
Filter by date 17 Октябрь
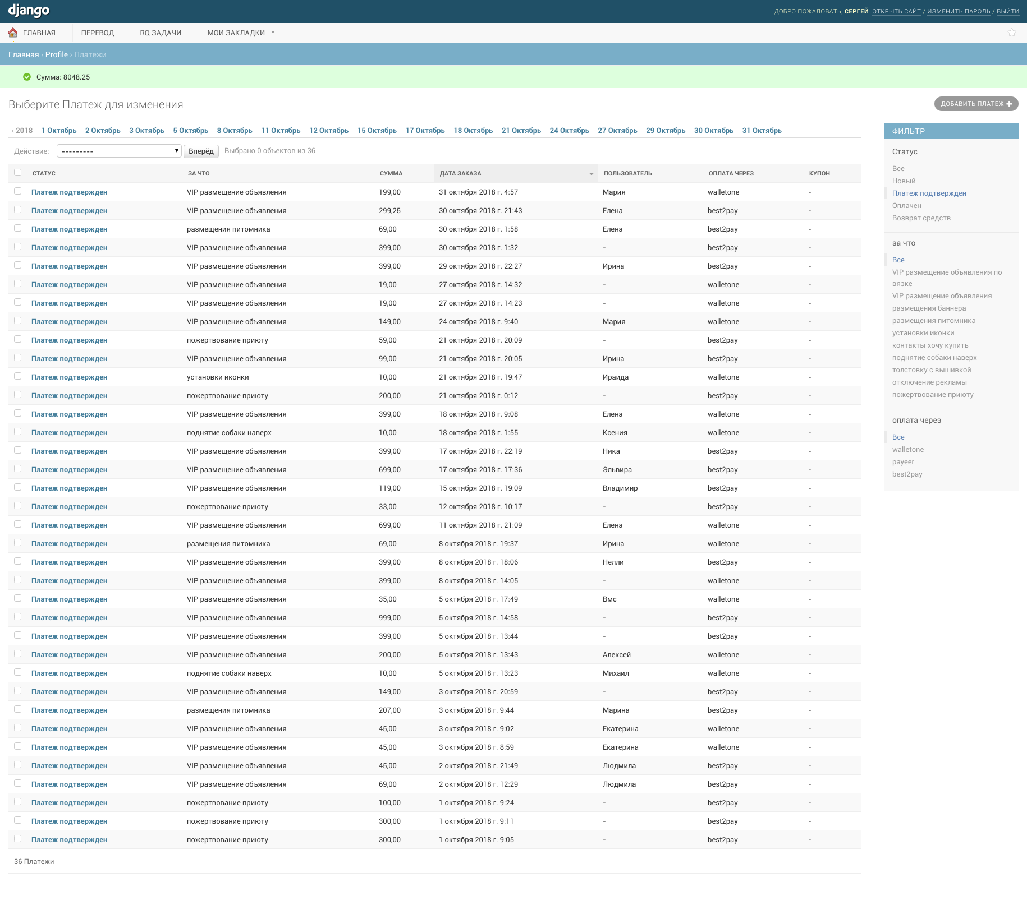pyautogui.click(x=425, y=131)
